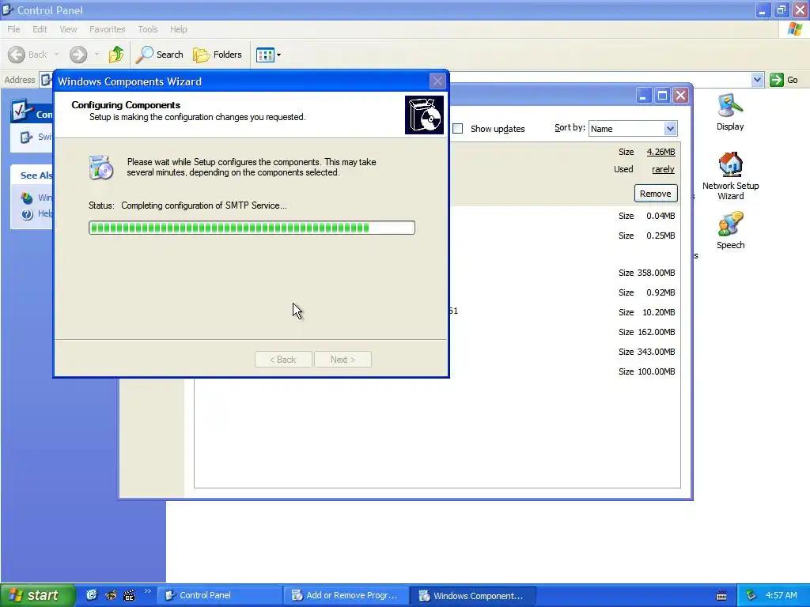The width and height of the screenshot is (810, 607).
Task: Click the Switch to Category View icon
Action: click(x=26, y=137)
